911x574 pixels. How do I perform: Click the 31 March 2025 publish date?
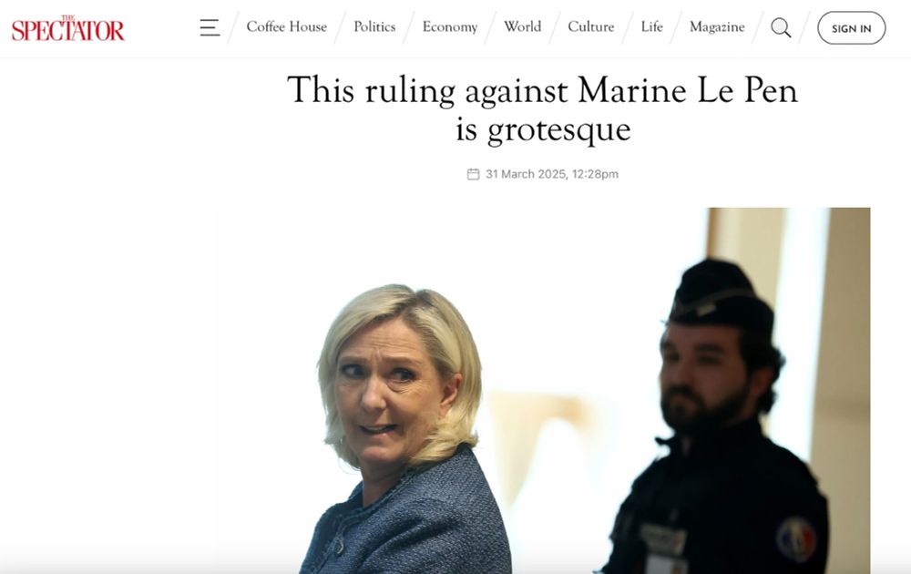tap(526, 174)
